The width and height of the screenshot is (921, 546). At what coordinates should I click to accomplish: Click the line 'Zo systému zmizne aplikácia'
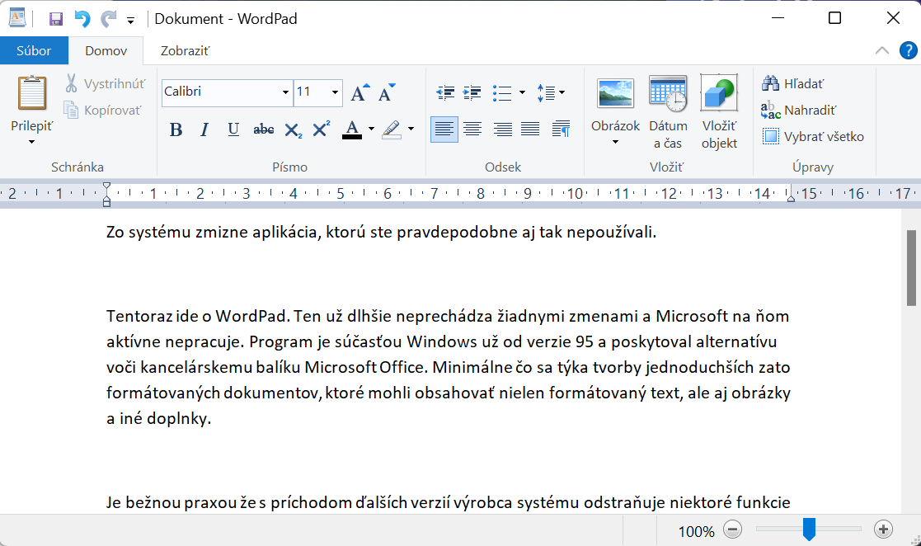click(381, 232)
